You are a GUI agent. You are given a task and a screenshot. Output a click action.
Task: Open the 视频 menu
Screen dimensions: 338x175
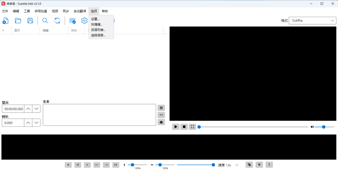pos(55,11)
